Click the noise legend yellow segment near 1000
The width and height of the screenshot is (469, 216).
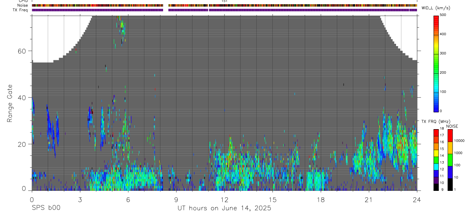click(450, 147)
